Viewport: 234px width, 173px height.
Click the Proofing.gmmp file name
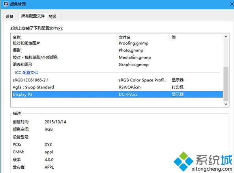[x=133, y=43]
